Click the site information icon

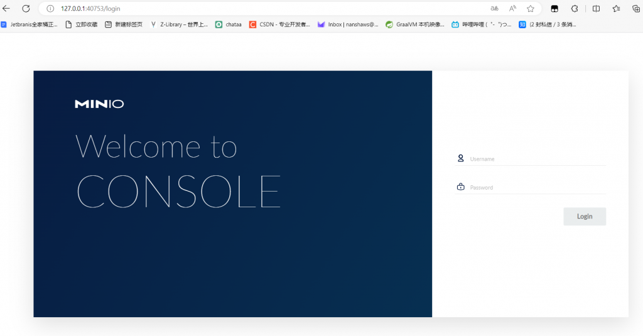[x=51, y=9]
